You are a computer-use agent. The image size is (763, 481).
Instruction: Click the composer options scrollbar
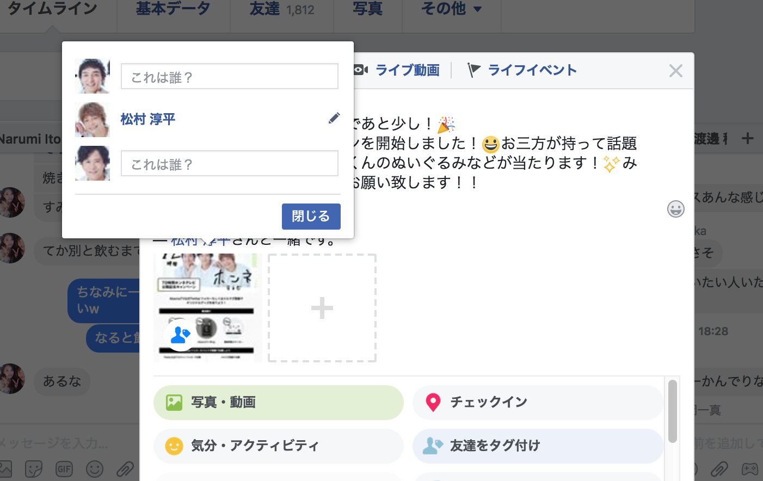673,411
